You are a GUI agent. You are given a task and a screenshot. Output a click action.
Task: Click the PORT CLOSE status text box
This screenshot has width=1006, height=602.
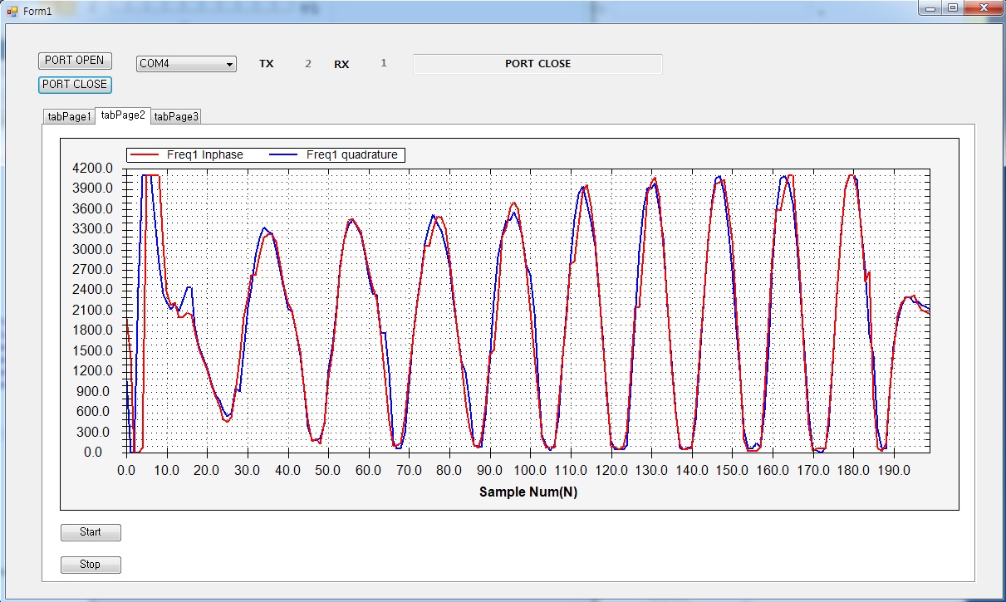537,64
